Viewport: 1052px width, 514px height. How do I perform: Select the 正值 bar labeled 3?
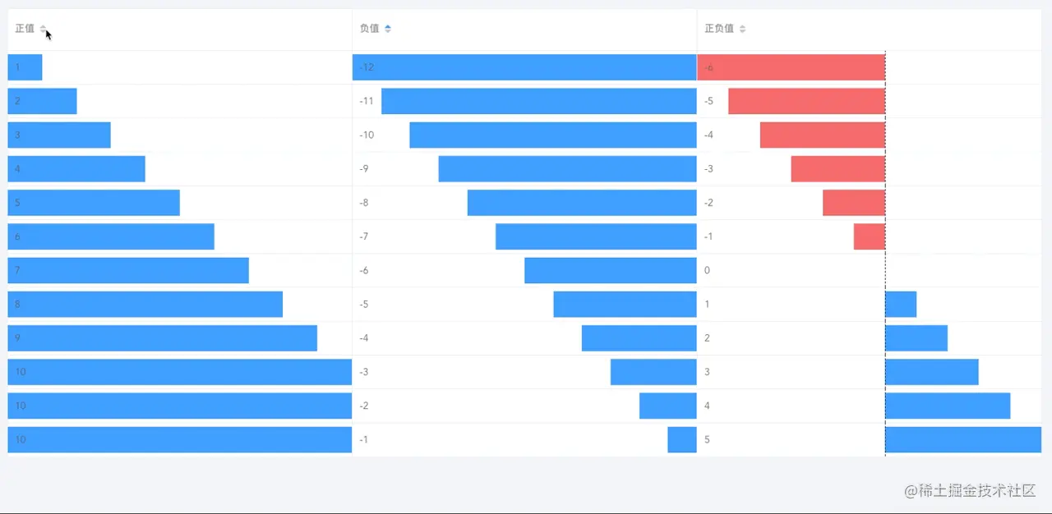point(59,135)
